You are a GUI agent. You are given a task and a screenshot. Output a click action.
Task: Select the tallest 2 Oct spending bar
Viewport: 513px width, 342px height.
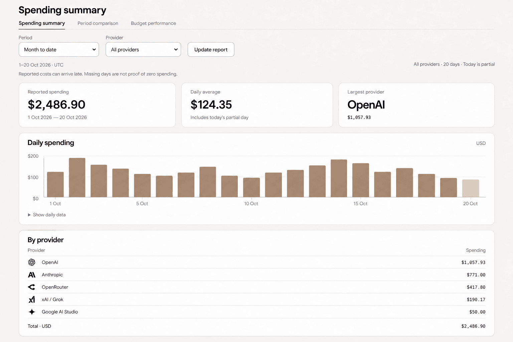tap(77, 177)
